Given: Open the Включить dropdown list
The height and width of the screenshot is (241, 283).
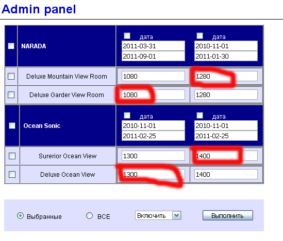Looking at the screenshot, I should pos(158,215).
